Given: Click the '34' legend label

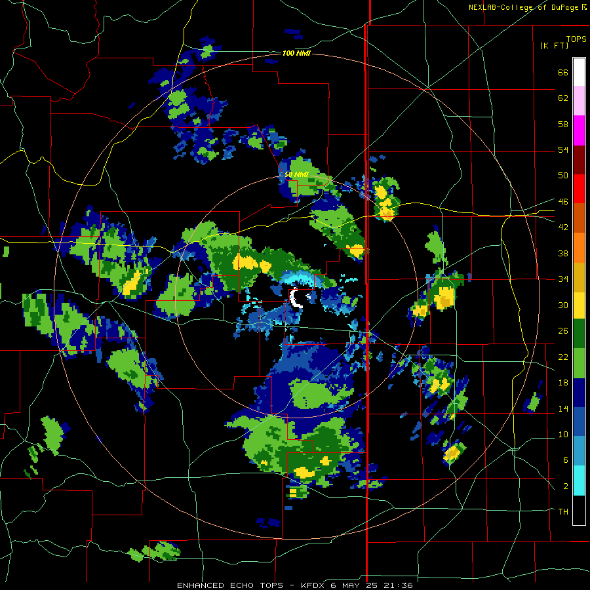Looking at the screenshot, I should (563, 279).
